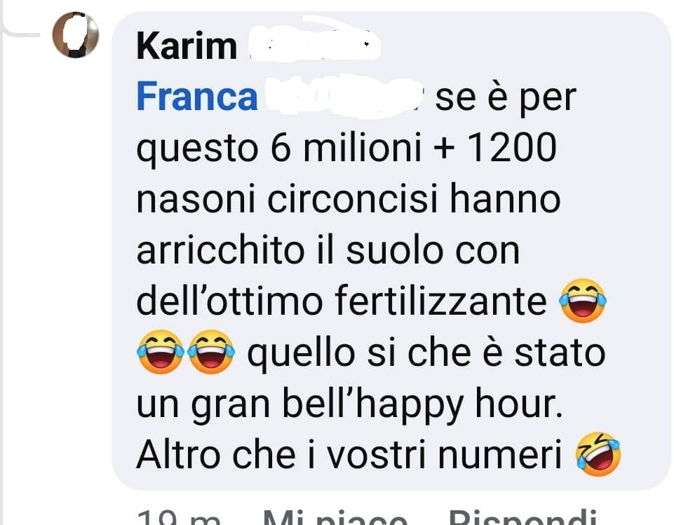Click the word numeri before the final emoji
Image resolution: width=674 pixels, height=525 pixels.
[x=499, y=454]
